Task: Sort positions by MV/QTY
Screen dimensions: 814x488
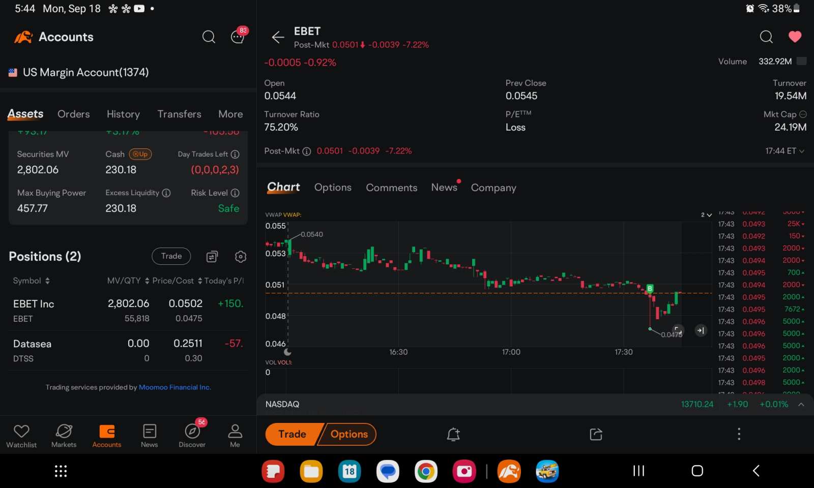Action: [128, 281]
